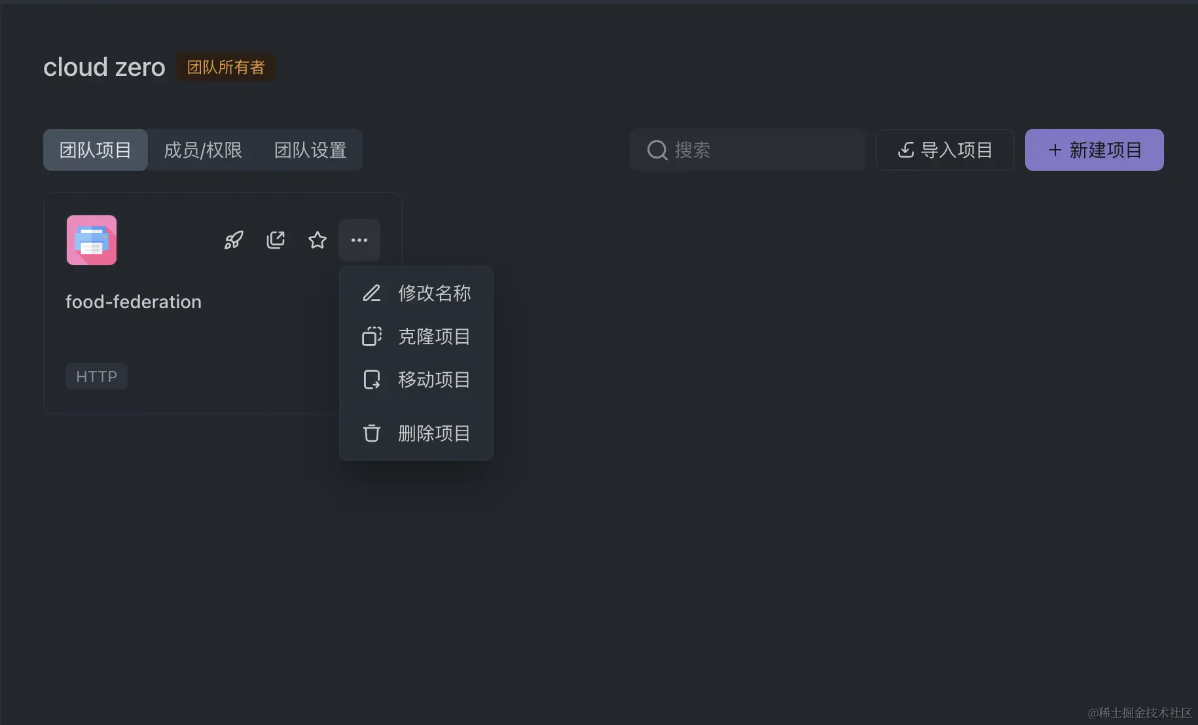This screenshot has width=1198, height=725.
Task: Click the clone project icon
Action: [372, 336]
